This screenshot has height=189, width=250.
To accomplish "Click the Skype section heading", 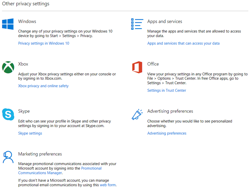I will [24, 111].
